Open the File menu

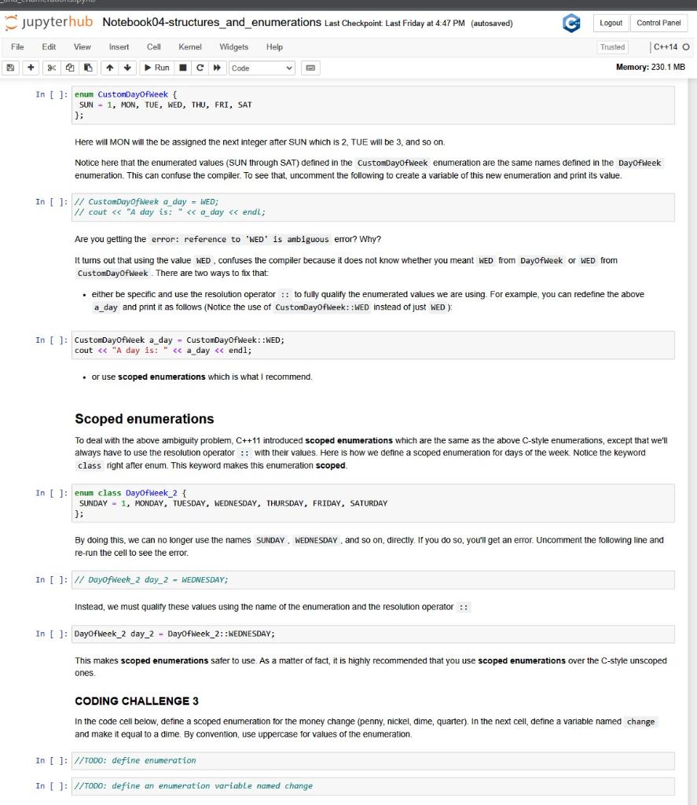(x=18, y=46)
